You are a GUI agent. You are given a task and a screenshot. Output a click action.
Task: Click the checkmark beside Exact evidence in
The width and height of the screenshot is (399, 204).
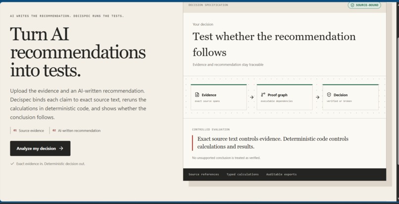pyautogui.click(x=12, y=163)
